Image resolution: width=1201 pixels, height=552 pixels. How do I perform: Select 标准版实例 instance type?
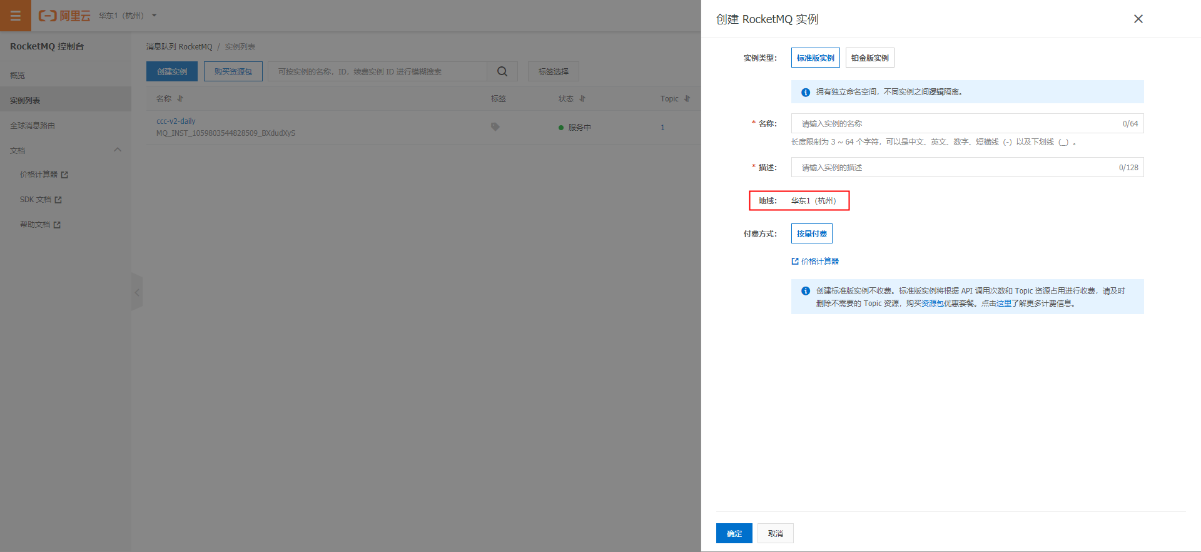pos(816,58)
